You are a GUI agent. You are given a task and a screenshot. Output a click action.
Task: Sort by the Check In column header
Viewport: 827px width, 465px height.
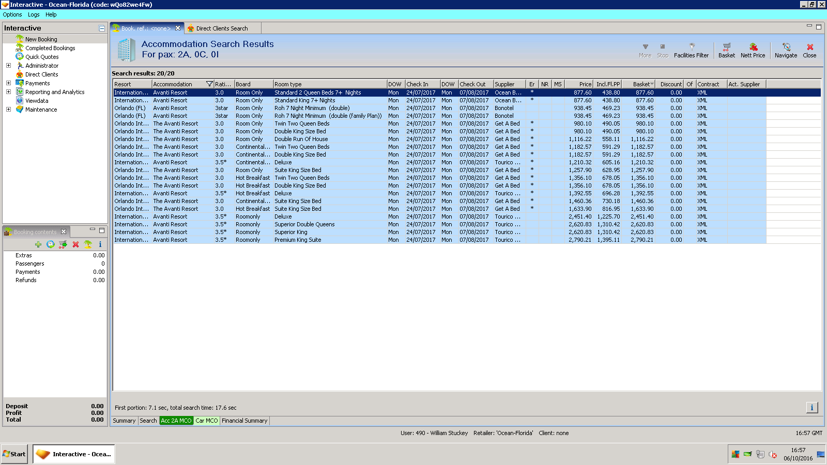pyautogui.click(x=423, y=84)
